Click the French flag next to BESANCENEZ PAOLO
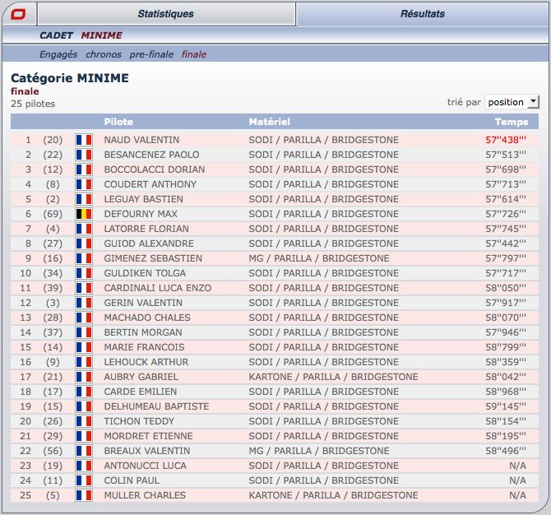This screenshot has height=515, width=551. 84,155
